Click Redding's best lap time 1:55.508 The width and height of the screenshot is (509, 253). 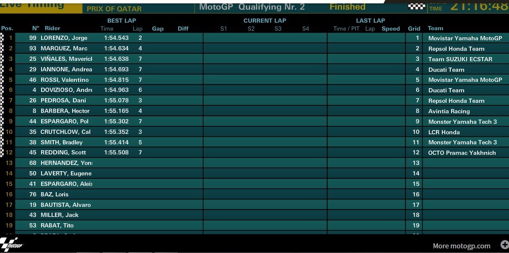(x=116, y=153)
